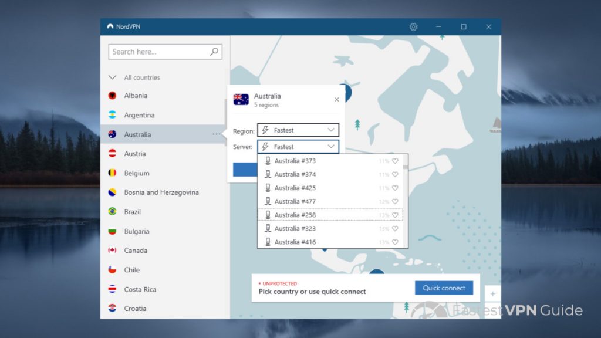
Task: Select Bosnia and Herzegovina from list
Action: click(163, 192)
